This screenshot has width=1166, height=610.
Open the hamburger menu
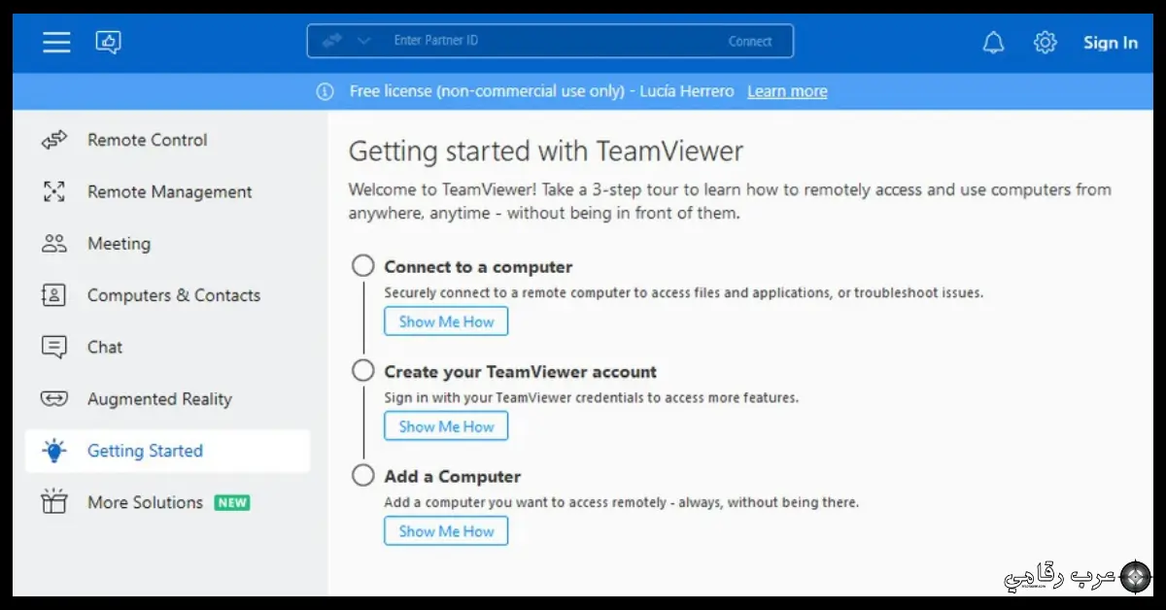coord(55,42)
